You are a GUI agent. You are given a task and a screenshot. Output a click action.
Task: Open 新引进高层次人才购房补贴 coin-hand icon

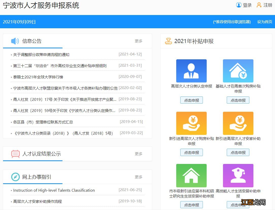[x=191, y=123]
